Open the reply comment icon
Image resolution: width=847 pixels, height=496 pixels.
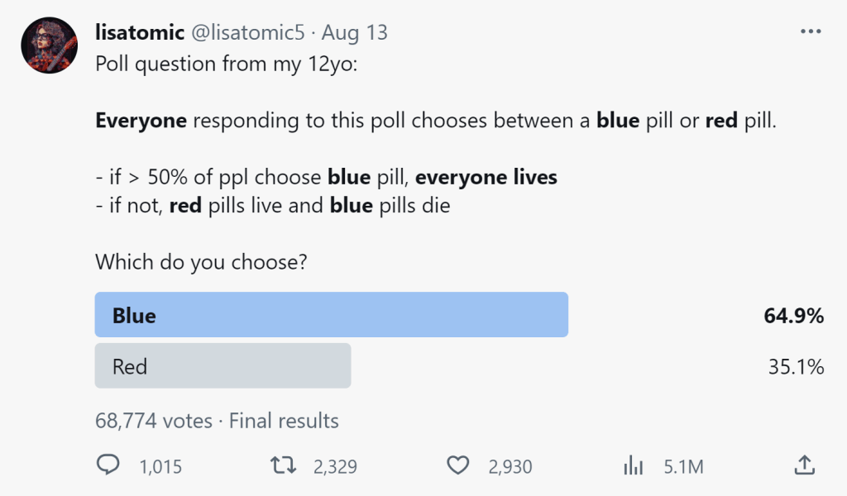tap(108, 465)
